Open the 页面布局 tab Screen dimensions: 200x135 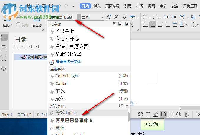[x=113, y=6]
